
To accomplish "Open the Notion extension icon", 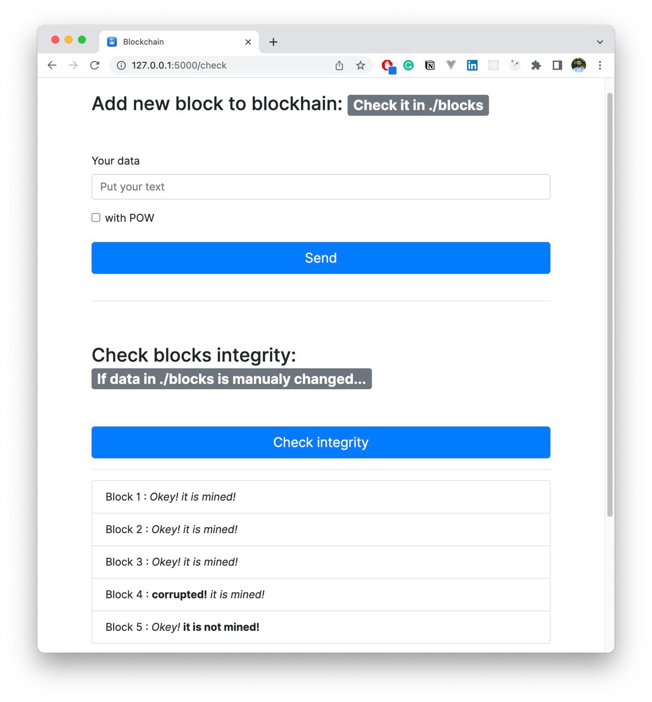I will 430,65.
